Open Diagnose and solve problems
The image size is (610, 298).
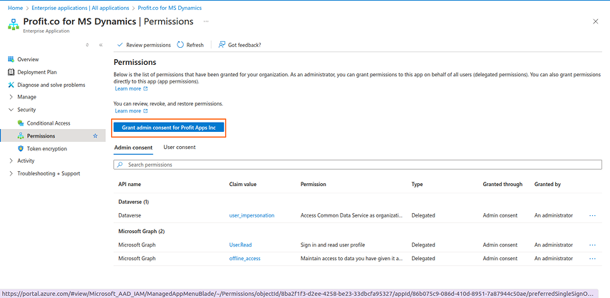[53, 85]
